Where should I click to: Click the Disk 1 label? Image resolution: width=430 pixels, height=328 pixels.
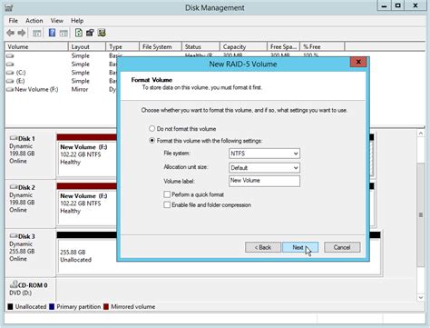(26, 138)
